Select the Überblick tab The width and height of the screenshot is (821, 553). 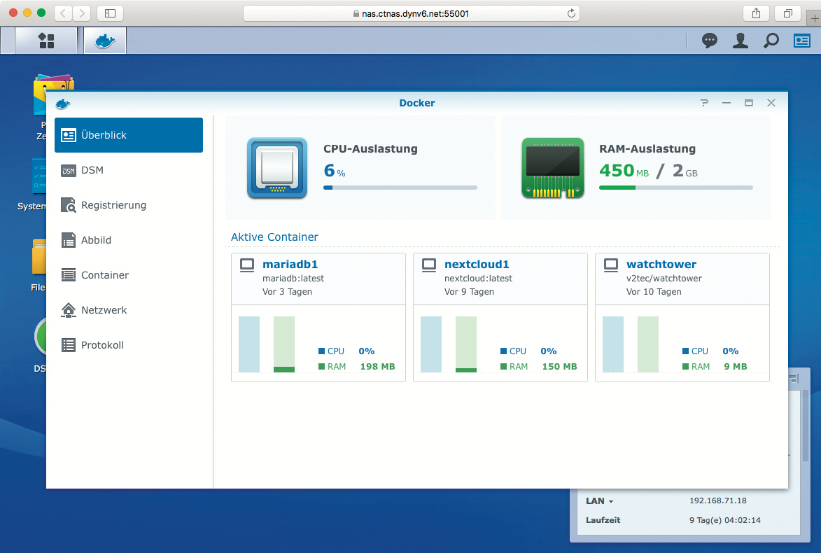[129, 135]
